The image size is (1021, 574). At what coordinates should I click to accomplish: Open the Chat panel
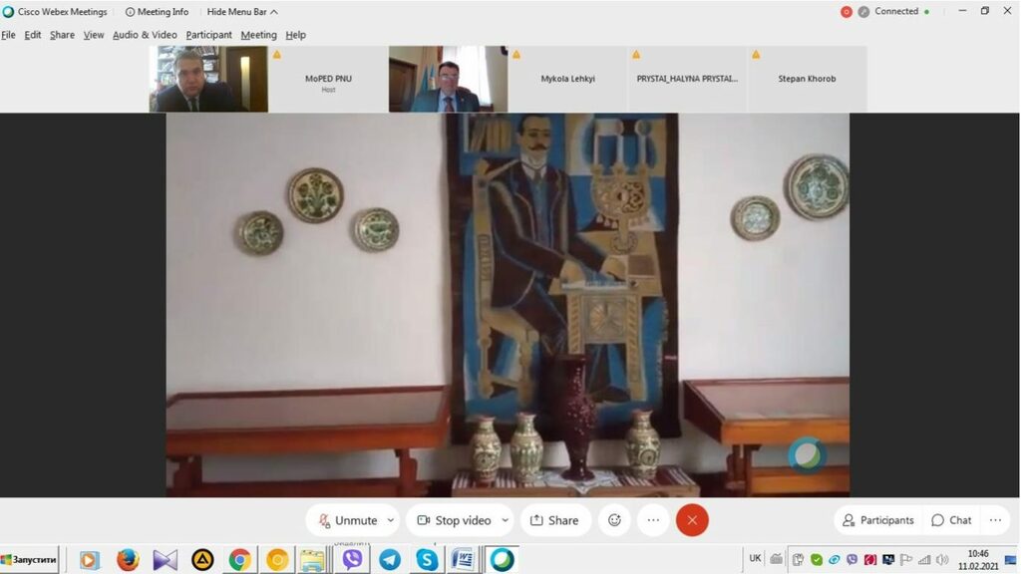pos(950,520)
